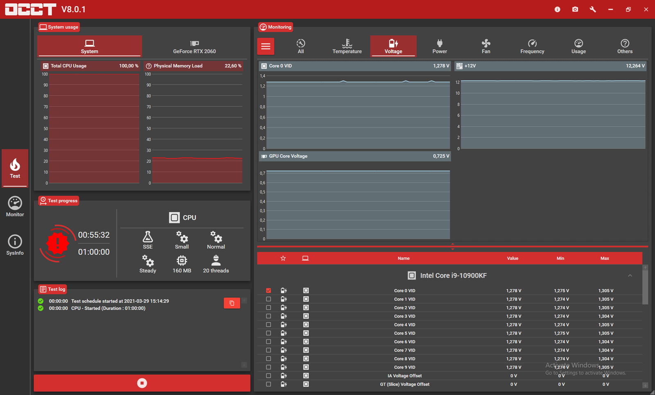Click the GPU Core Voltage graph
The image size is (655, 395).
pos(355,196)
